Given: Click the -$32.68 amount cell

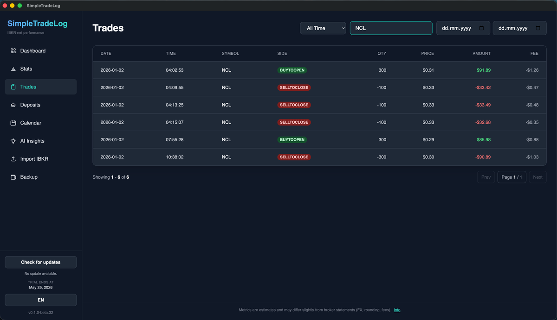Looking at the screenshot, I should 483,122.
